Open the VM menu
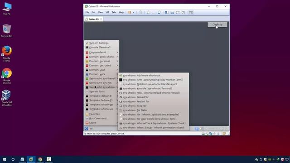This screenshot has width=290, height=163. tap(107, 12)
